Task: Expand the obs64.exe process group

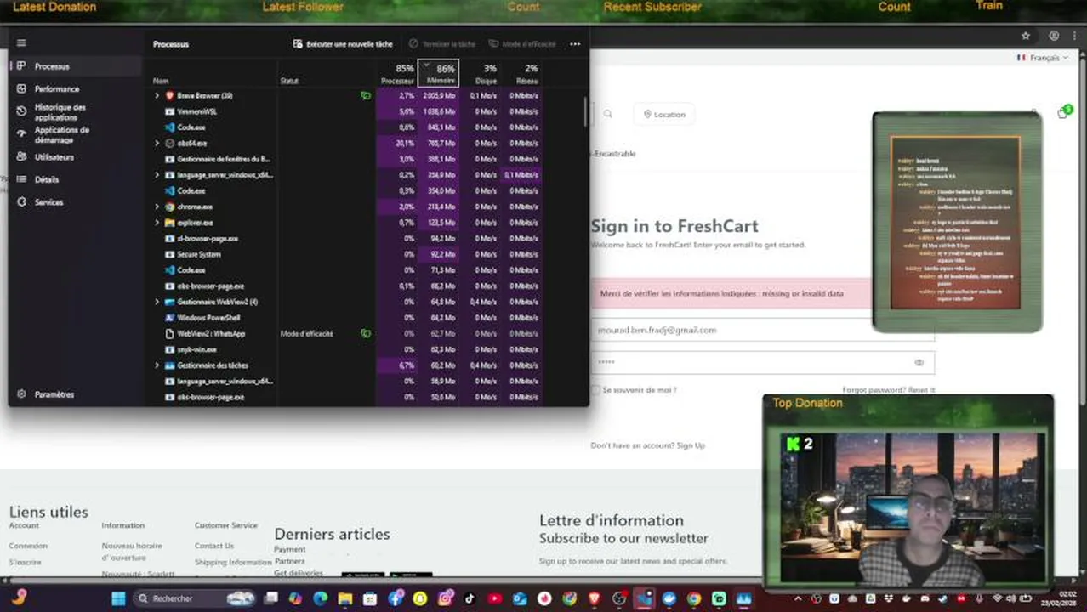Action: [x=157, y=144]
